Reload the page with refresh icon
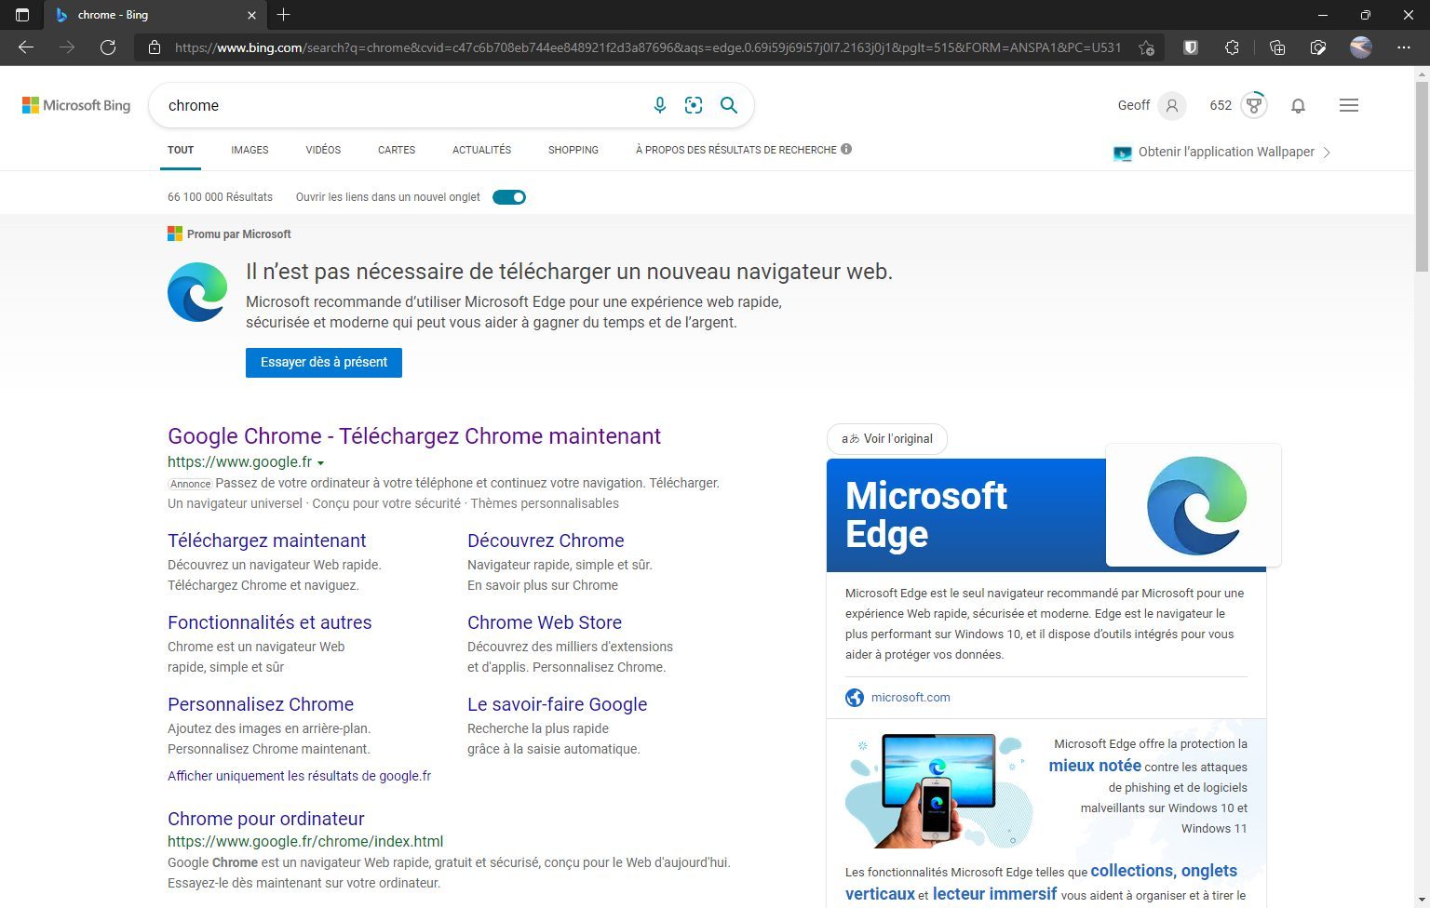This screenshot has width=1430, height=908. 108,47
